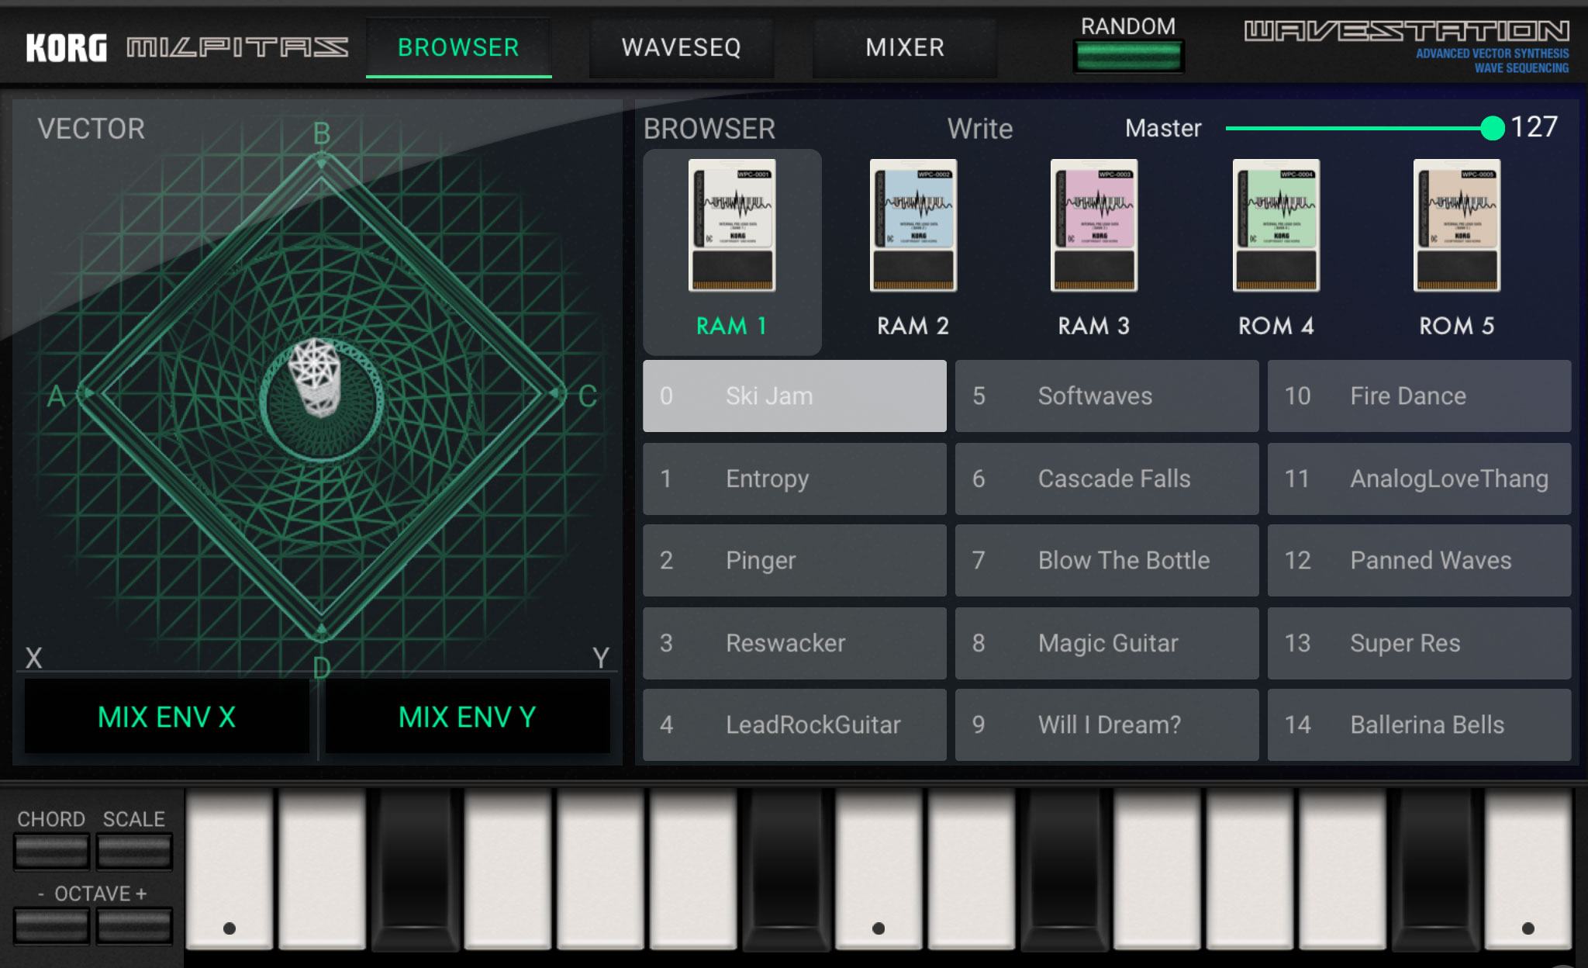
Task: Click the Master value 127
Action: coord(1534,127)
